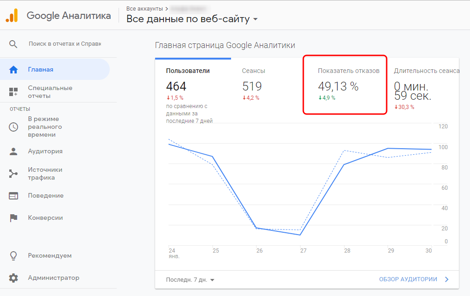The height and width of the screenshot is (296, 470).
Task: Open Администратор gear settings icon
Action: (x=13, y=278)
